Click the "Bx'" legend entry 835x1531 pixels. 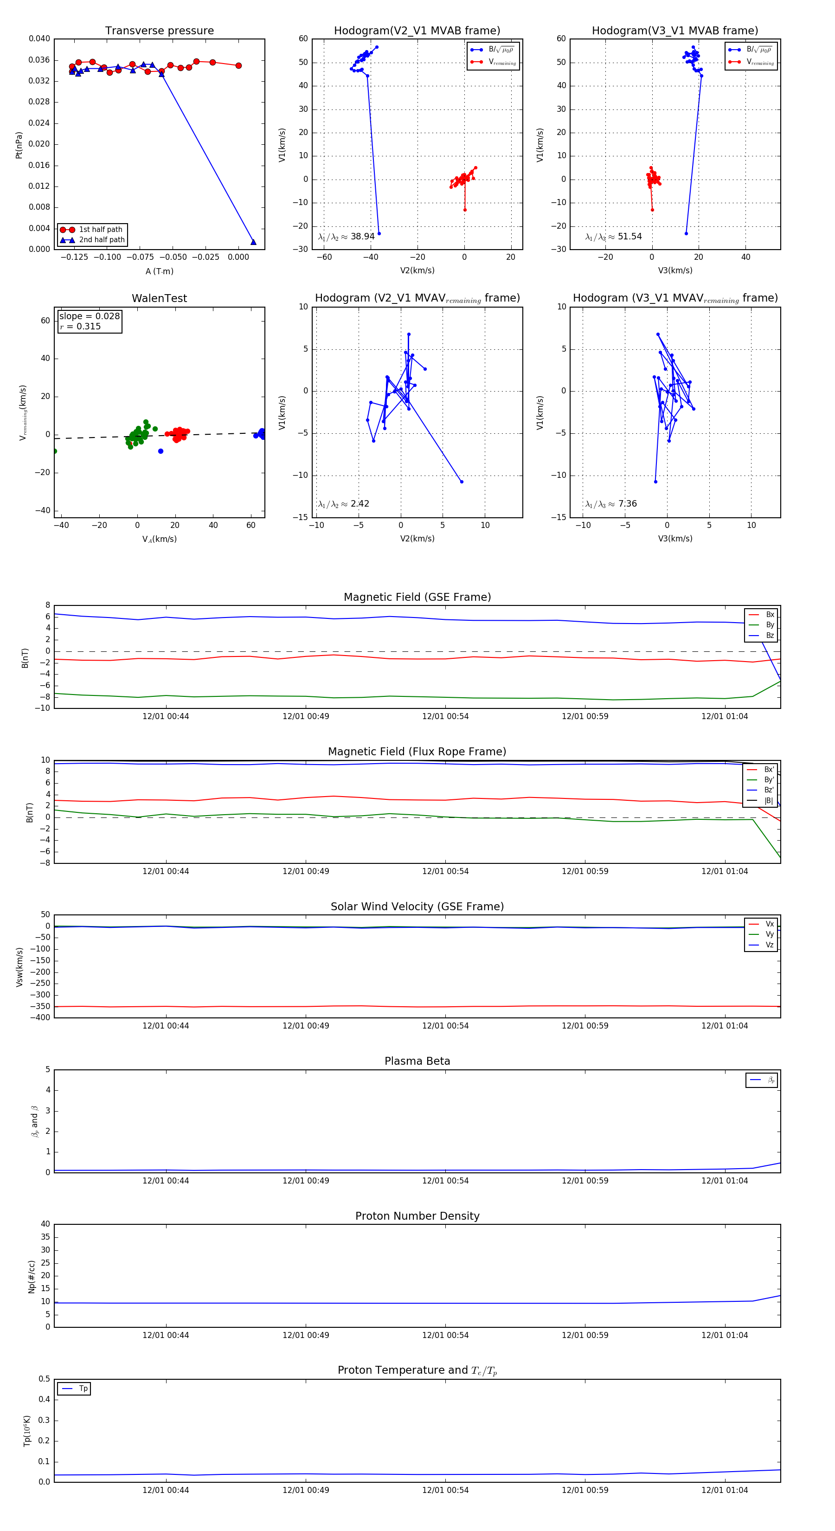761,770
